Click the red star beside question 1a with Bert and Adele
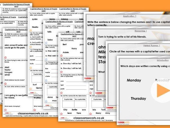Image resolution: width=170 pixels, height=128 pixels. [x=61, y=56]
